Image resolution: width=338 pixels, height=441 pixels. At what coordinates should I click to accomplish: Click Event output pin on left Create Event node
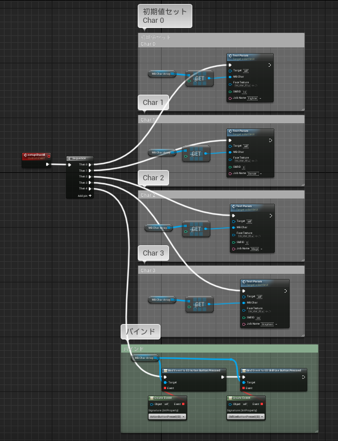183,404
